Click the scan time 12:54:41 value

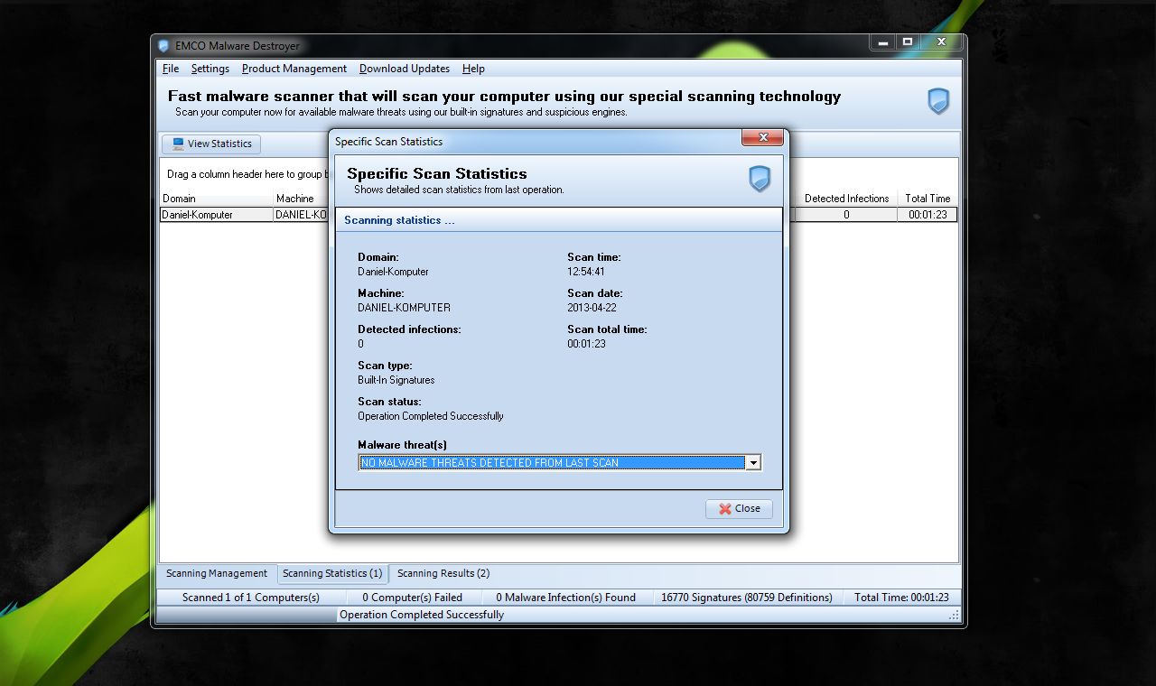pos(586,272)
